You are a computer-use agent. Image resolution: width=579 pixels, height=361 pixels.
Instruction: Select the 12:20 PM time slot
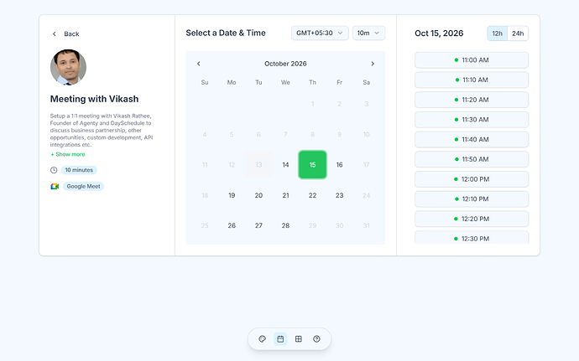(472, 219)
